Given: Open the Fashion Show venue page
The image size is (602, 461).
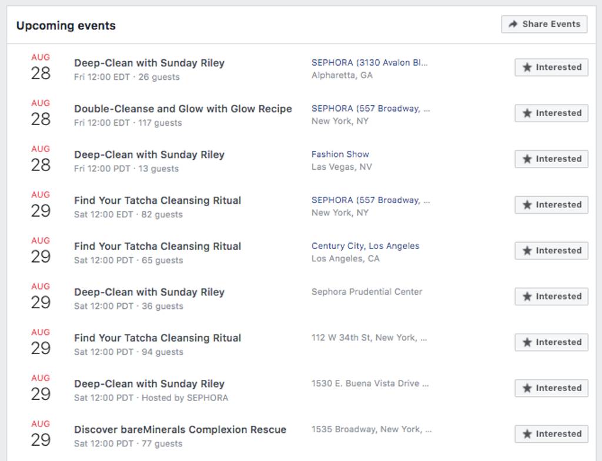Looking at the screenshot, I should (x=340, y=153).
